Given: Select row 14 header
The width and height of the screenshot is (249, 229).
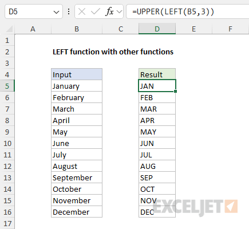Looking at the screenshot, I should 7,189.
